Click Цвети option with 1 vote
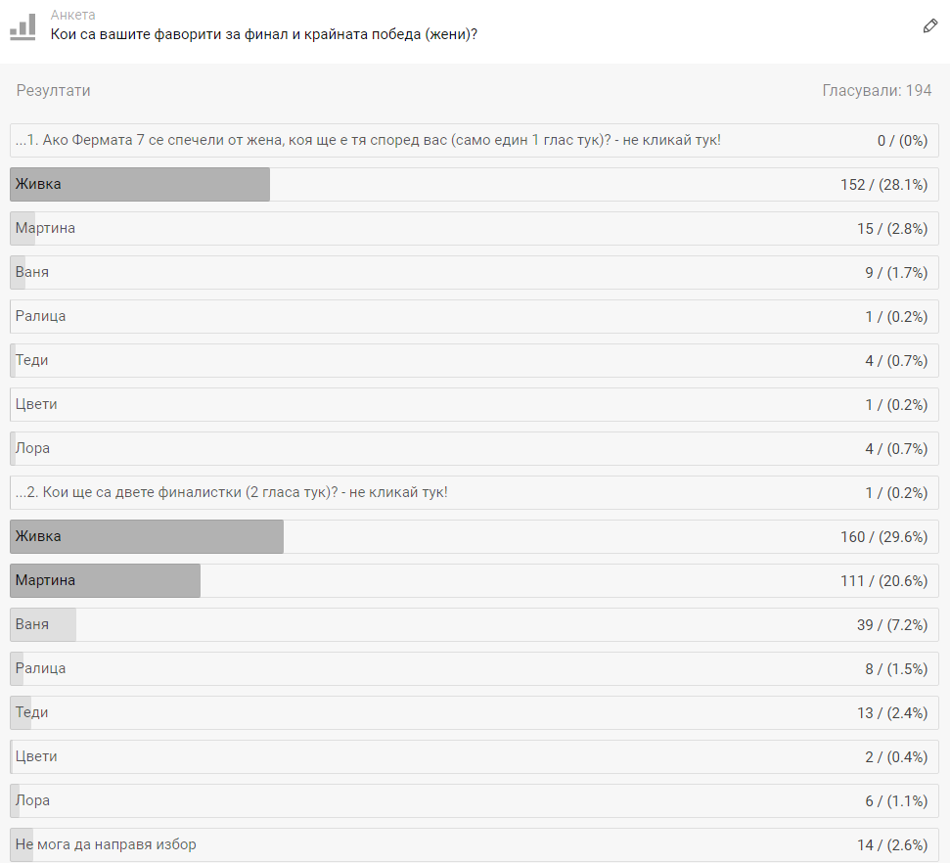Image resolution: width=950 pixels, height=863 pixels. point(475,404)
